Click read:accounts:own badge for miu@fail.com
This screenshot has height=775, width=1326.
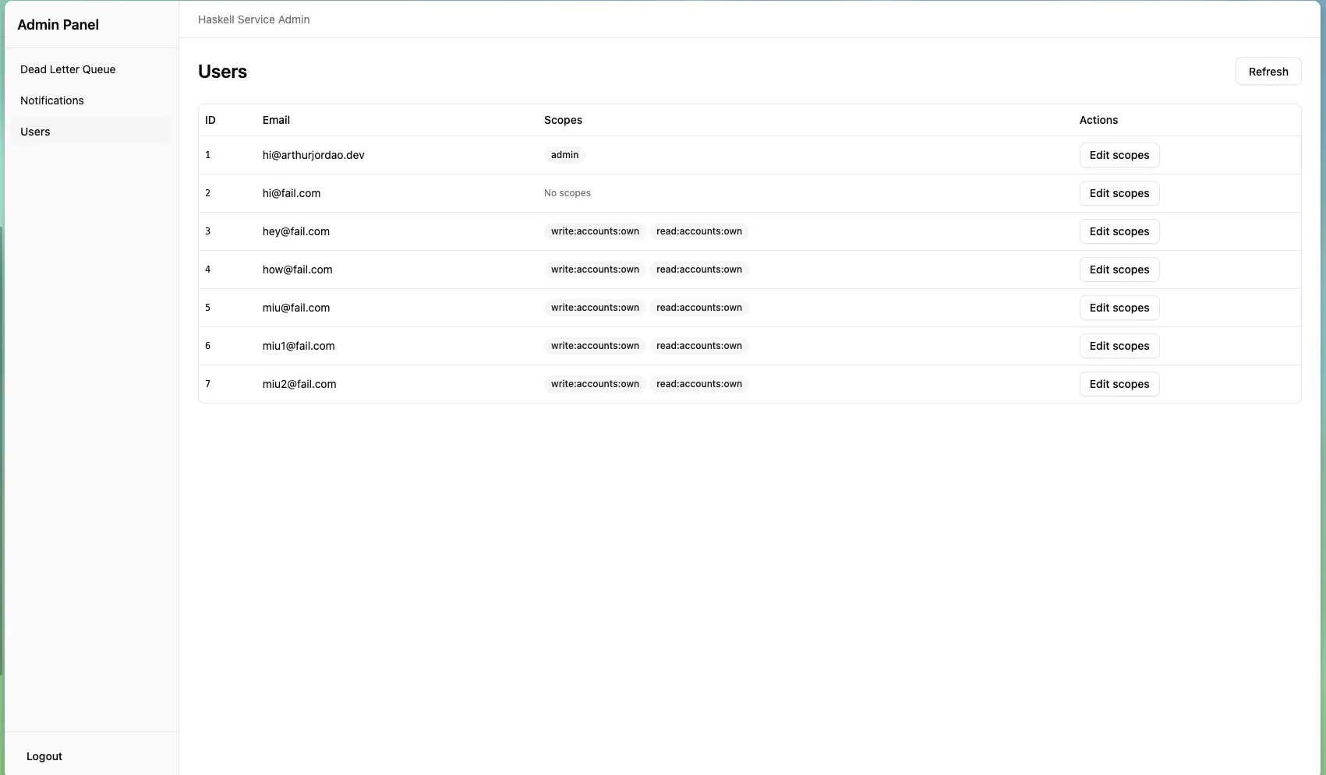click(699, 308)
